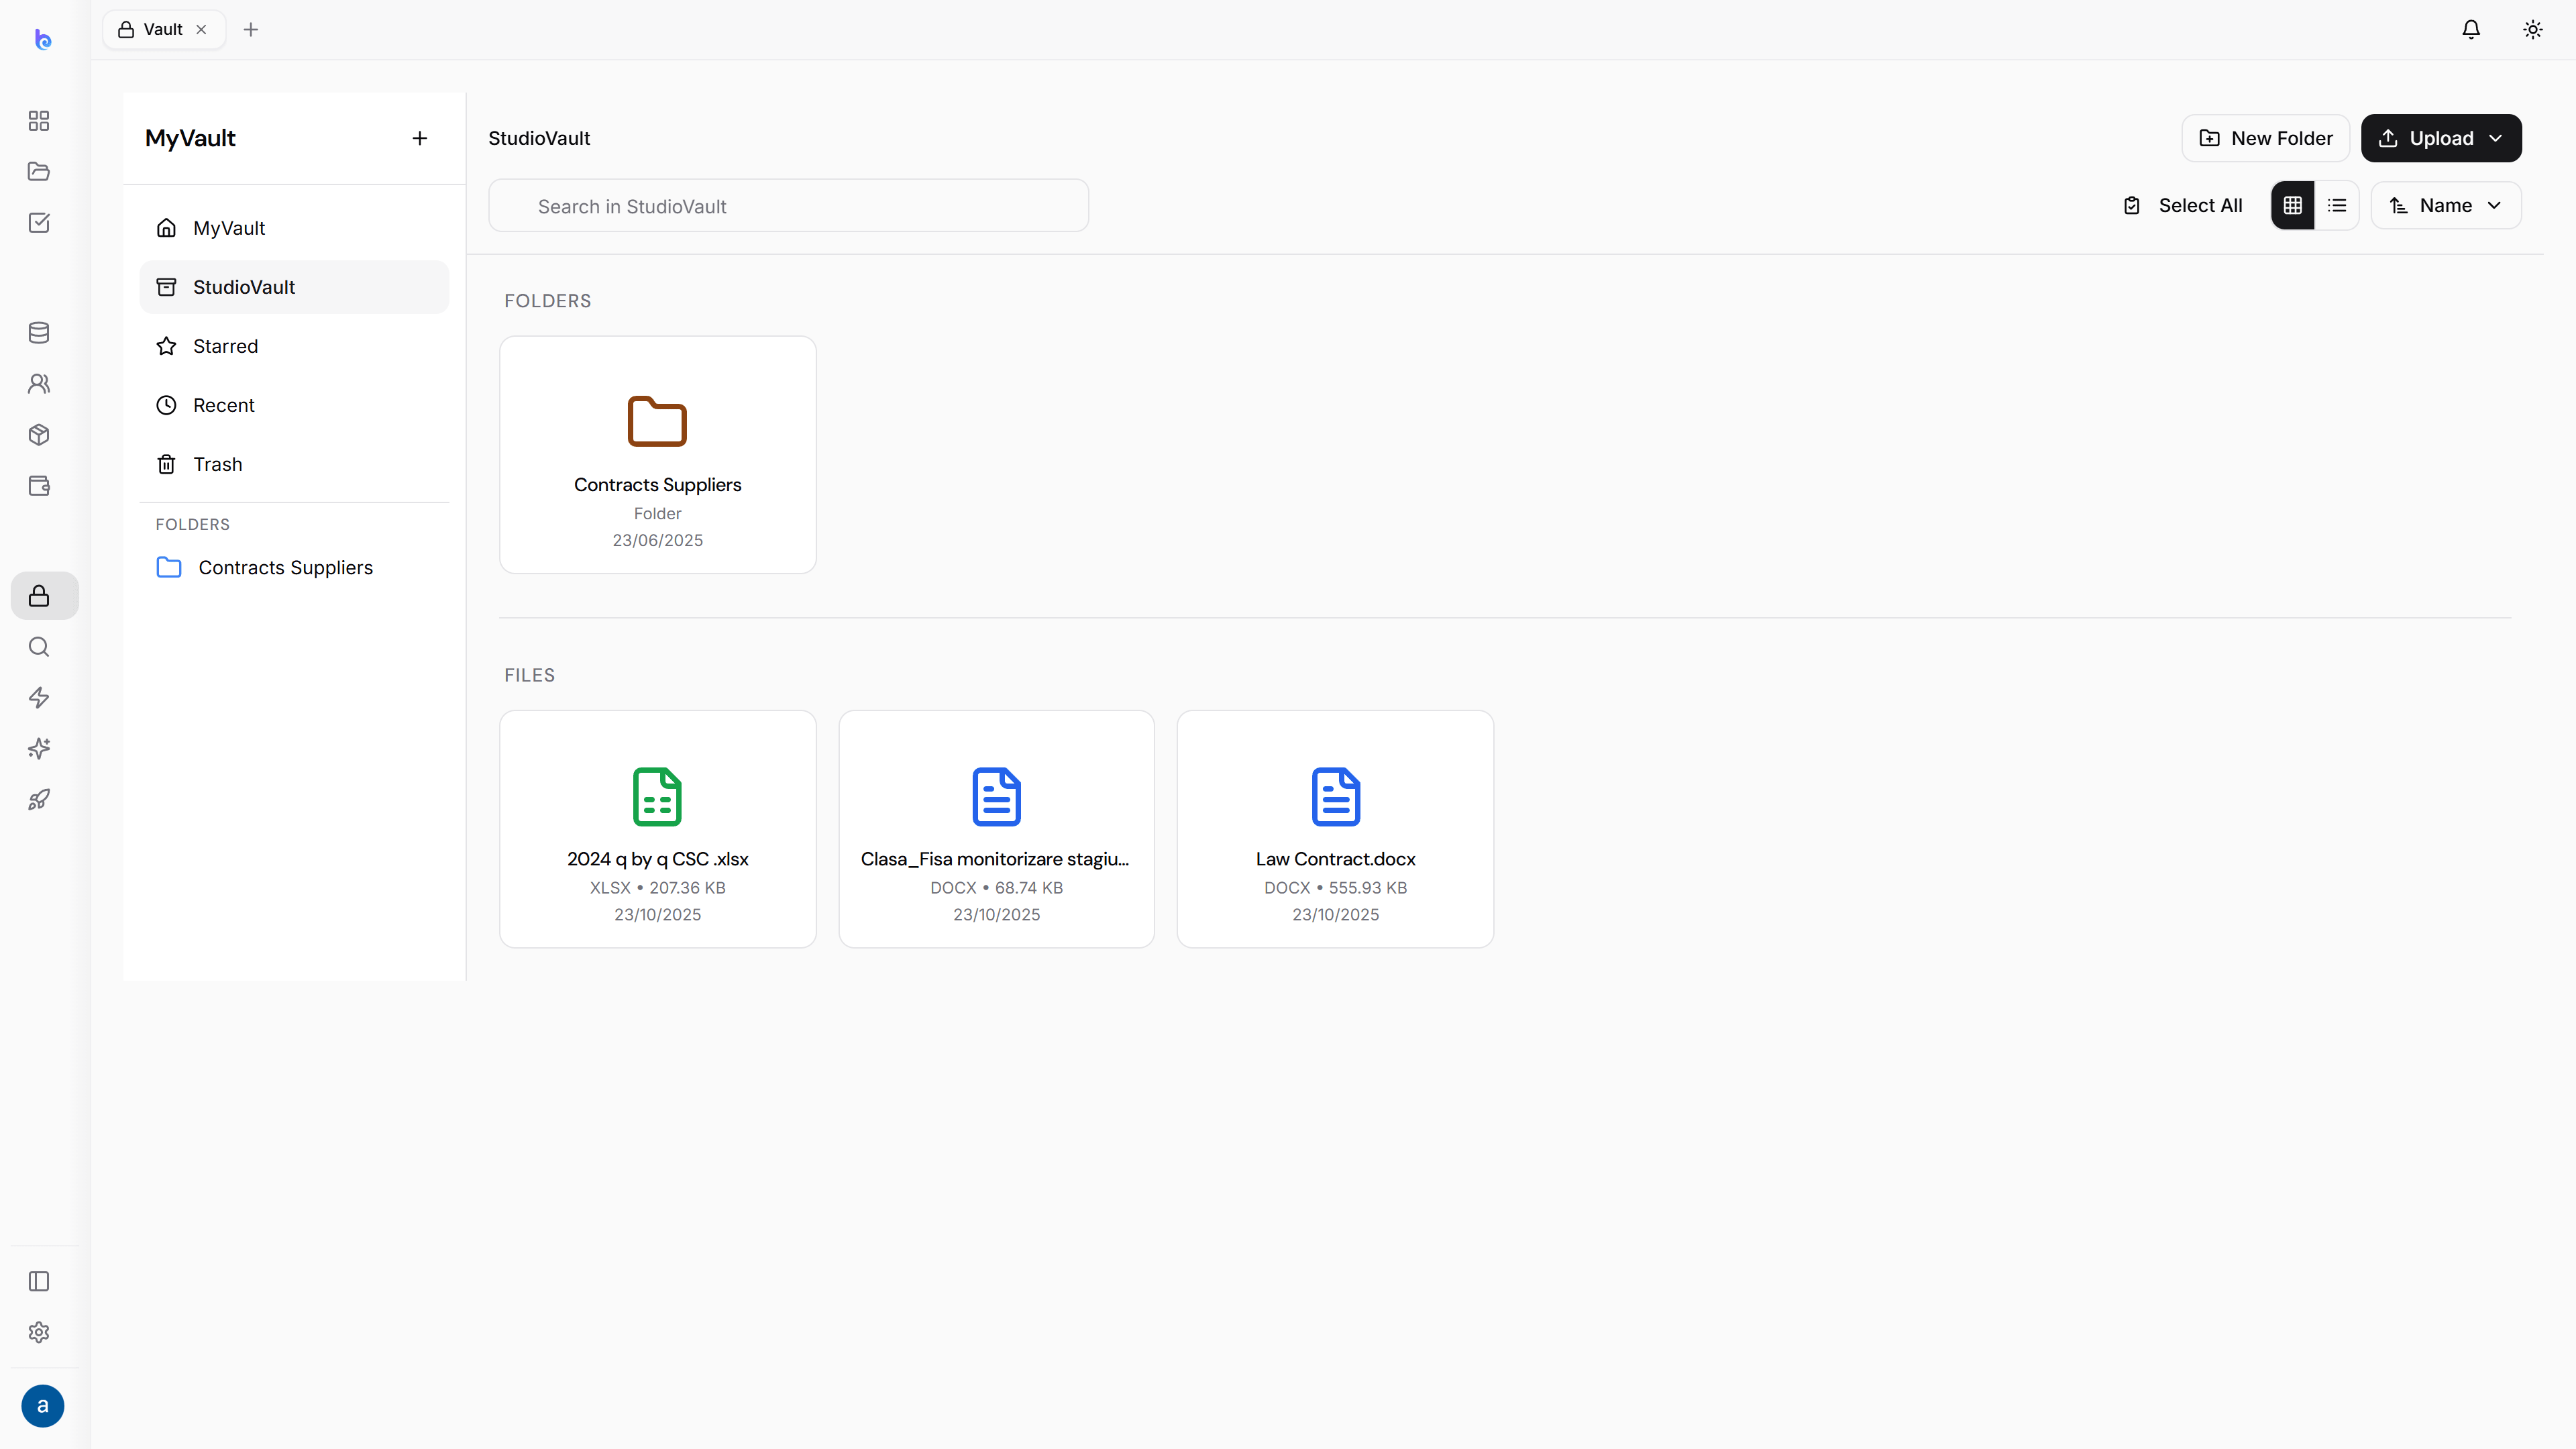Click Select All
The width and height of the screenshot is (2576, 1449).
click(2183, 205)
